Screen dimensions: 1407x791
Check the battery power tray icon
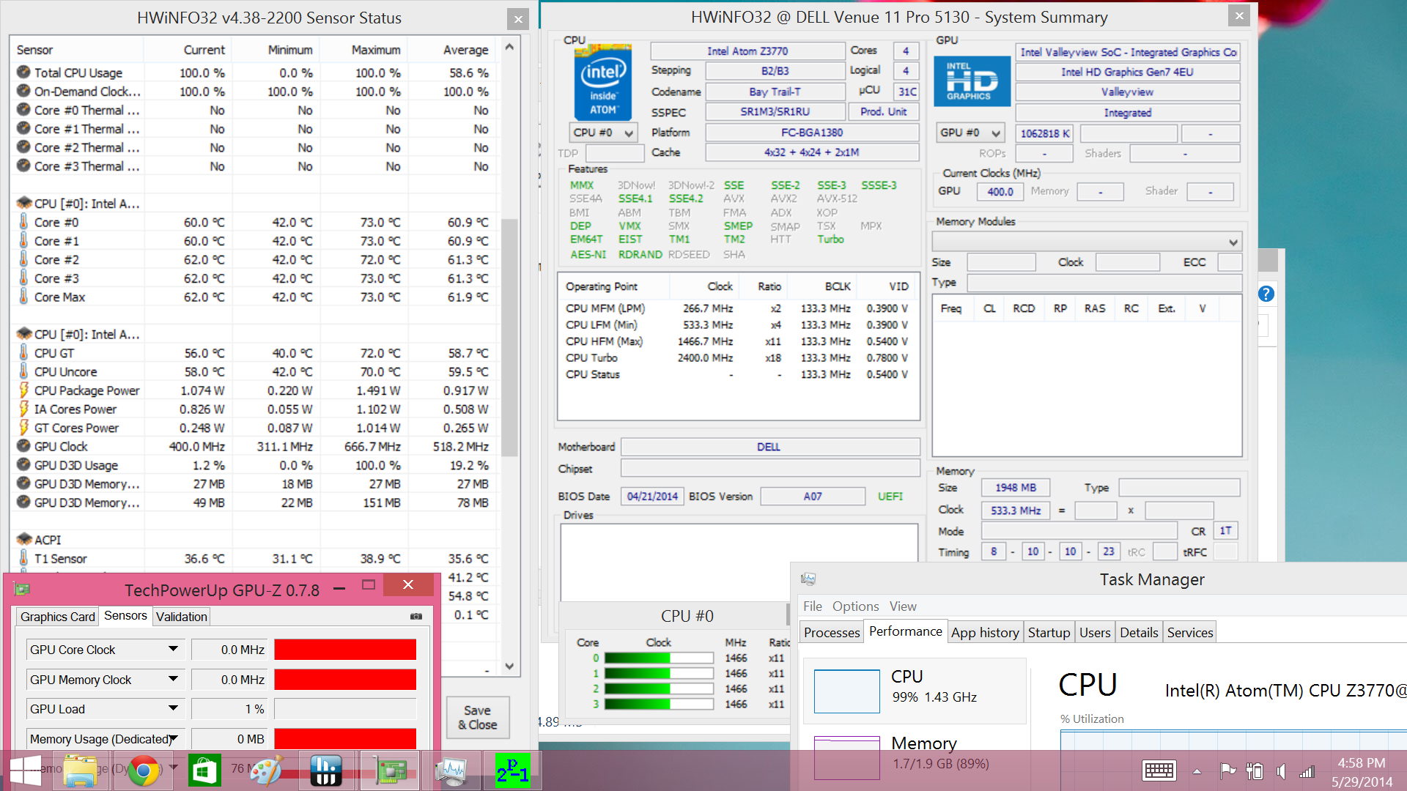[1255, 770]
